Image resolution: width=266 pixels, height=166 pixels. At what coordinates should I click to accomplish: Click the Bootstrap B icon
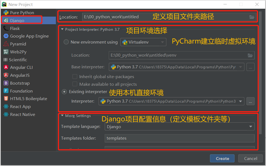(6, 83)
